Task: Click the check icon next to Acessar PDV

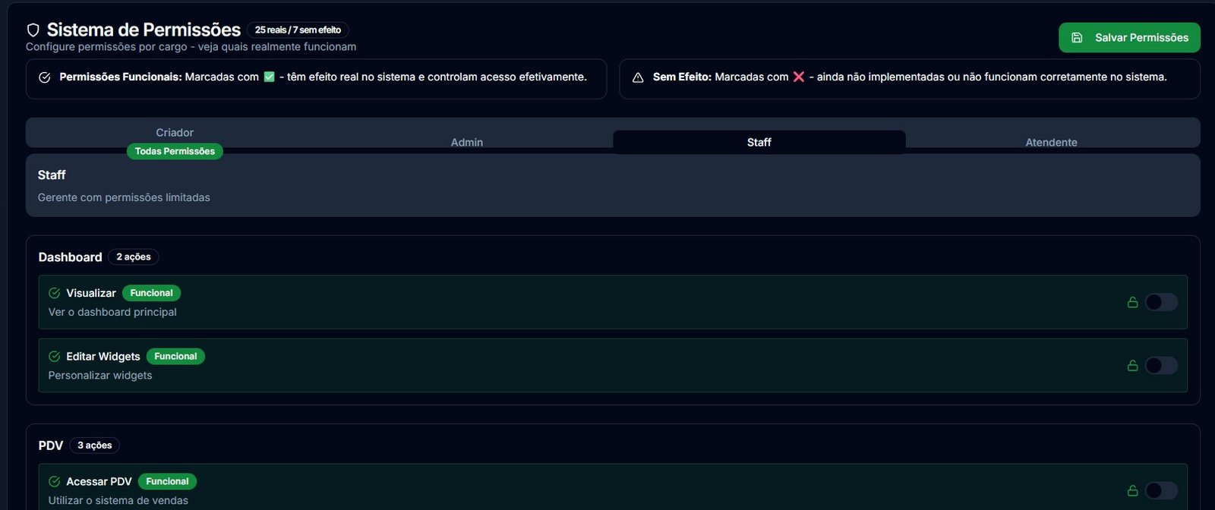Action: (55, 482)
